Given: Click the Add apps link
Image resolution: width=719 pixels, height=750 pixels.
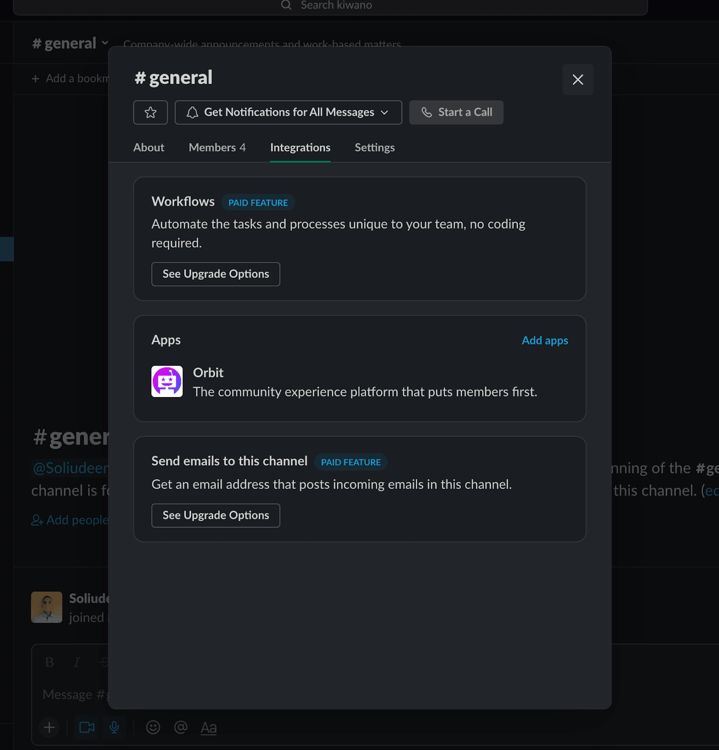Looking at the screenshot, I should click(545, 340).
